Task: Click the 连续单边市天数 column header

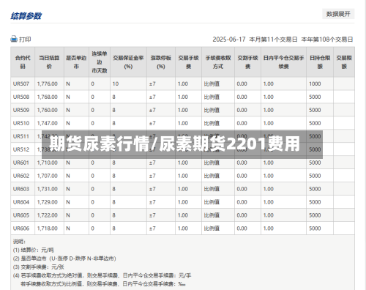Action: pos(100,62)
